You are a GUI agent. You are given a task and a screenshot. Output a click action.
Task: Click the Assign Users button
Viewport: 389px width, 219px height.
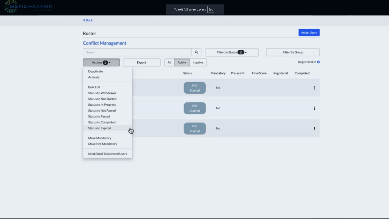coord(309,32)
